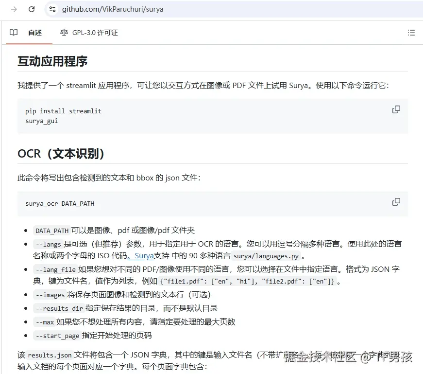
Task: Click the browser refresh icon
Action: click(31, 9)
